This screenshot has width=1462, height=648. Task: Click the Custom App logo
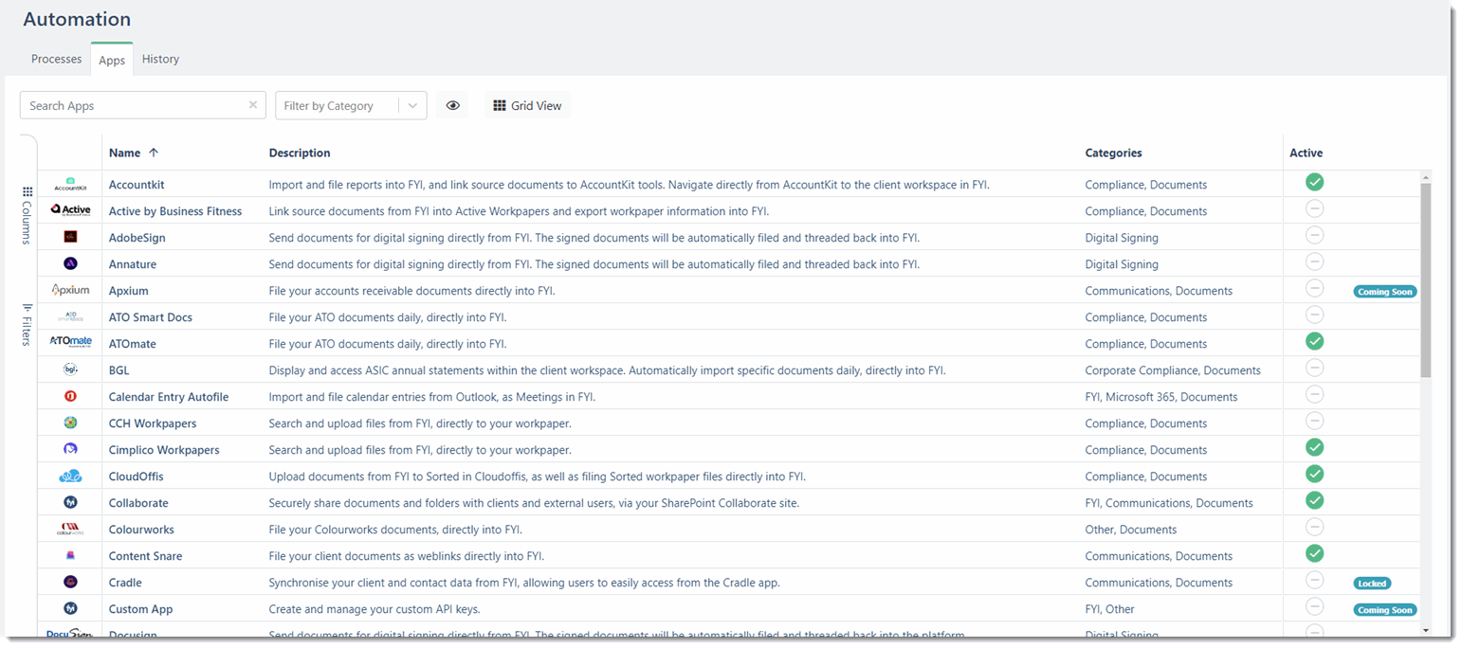[x=70, y=608]
